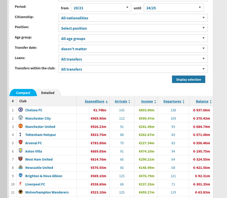227x198 pixels.
Task: Sort table by Income column
Action: coord(148,102)
